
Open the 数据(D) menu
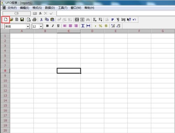(50, 8)
